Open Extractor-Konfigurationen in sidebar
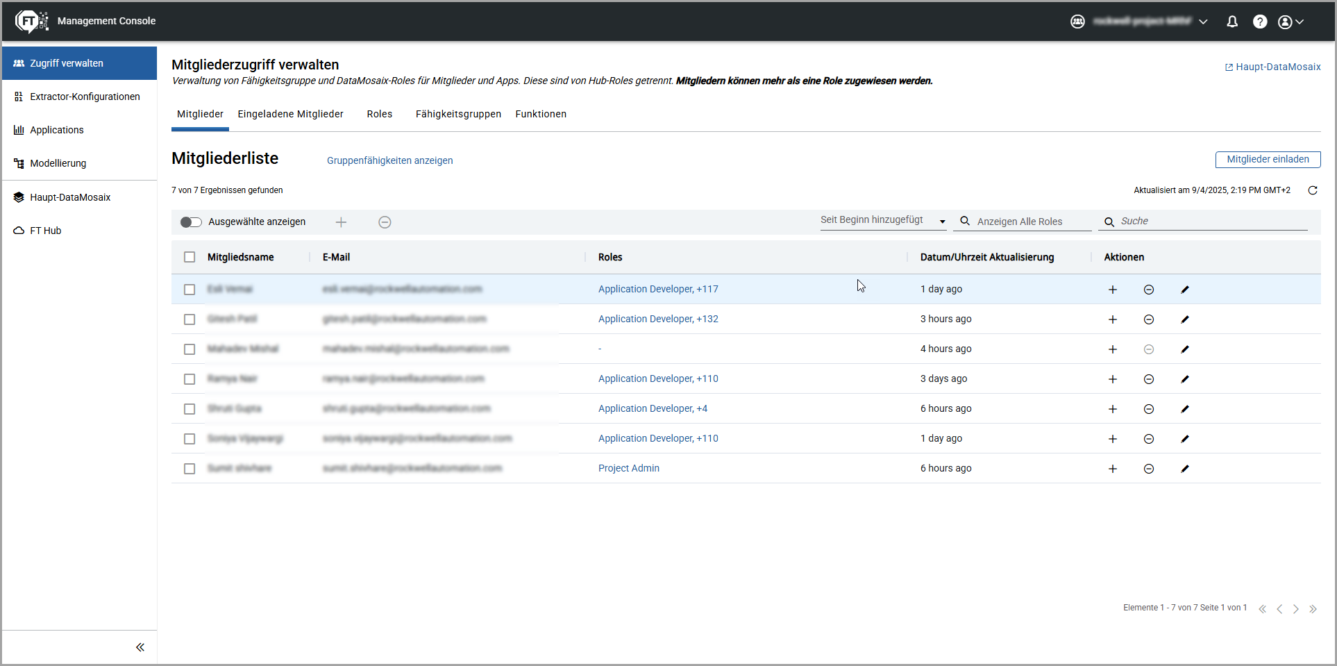Screen dimensions: 1337x666 [85, 97]
